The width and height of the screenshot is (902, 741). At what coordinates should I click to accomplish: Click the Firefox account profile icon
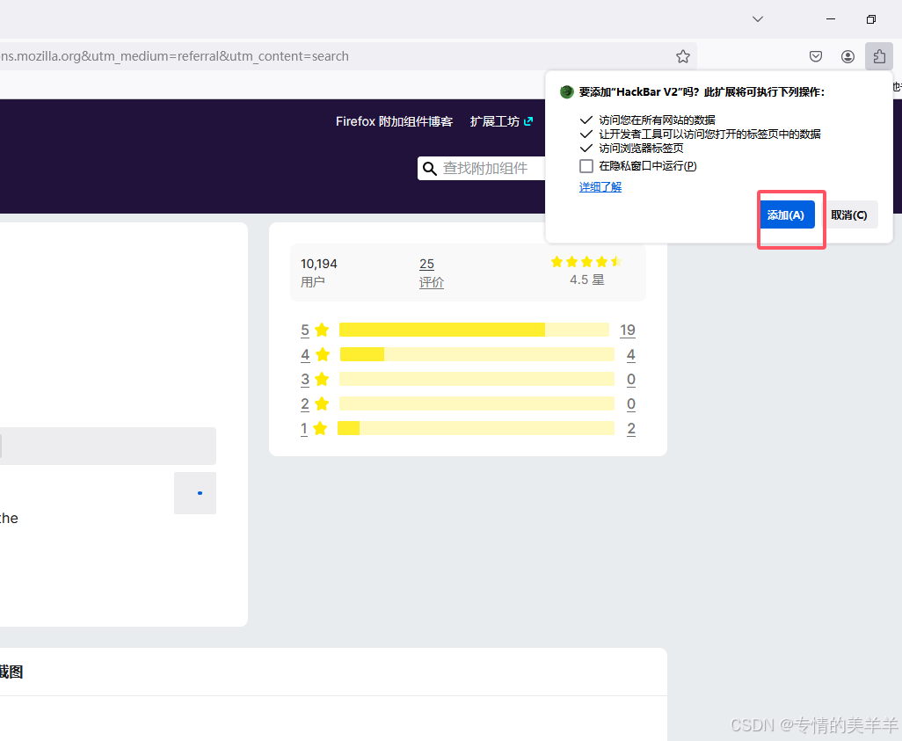coord(847,55)
